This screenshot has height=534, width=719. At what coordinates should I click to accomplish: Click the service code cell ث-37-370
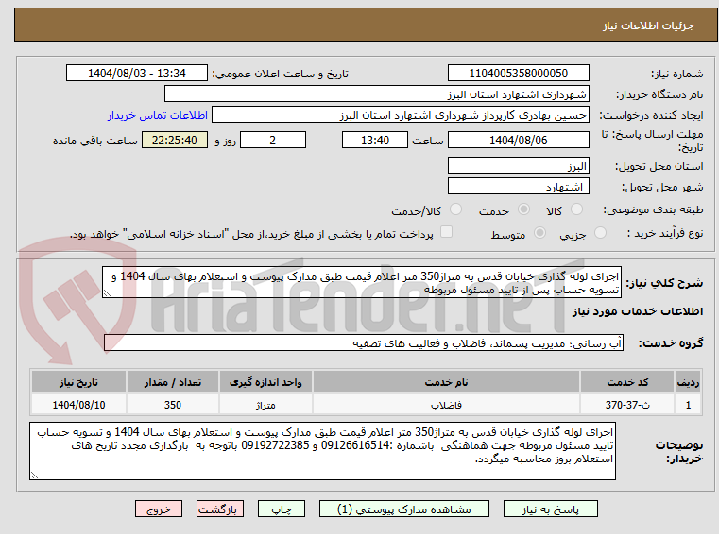626,405
